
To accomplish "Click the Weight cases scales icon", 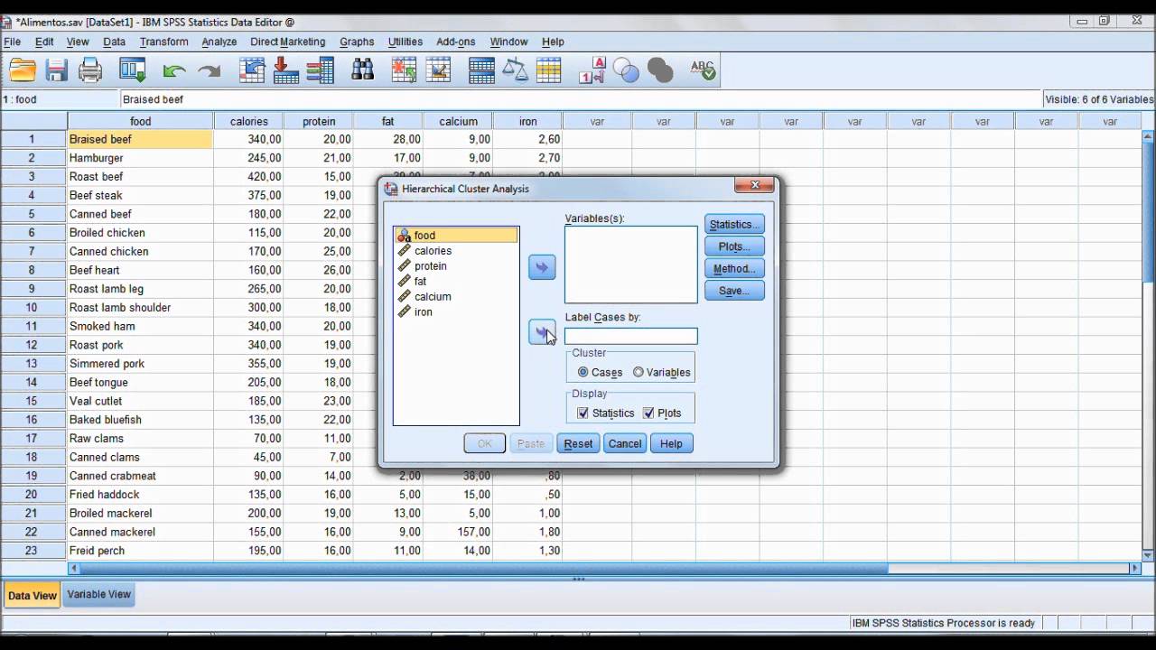I will pos(515,70).
